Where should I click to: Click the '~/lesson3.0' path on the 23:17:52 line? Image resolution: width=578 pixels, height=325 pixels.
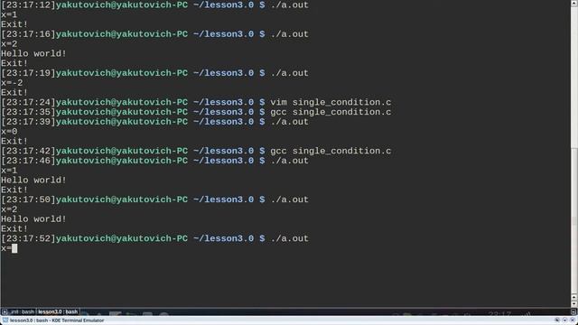pos(223,238)
